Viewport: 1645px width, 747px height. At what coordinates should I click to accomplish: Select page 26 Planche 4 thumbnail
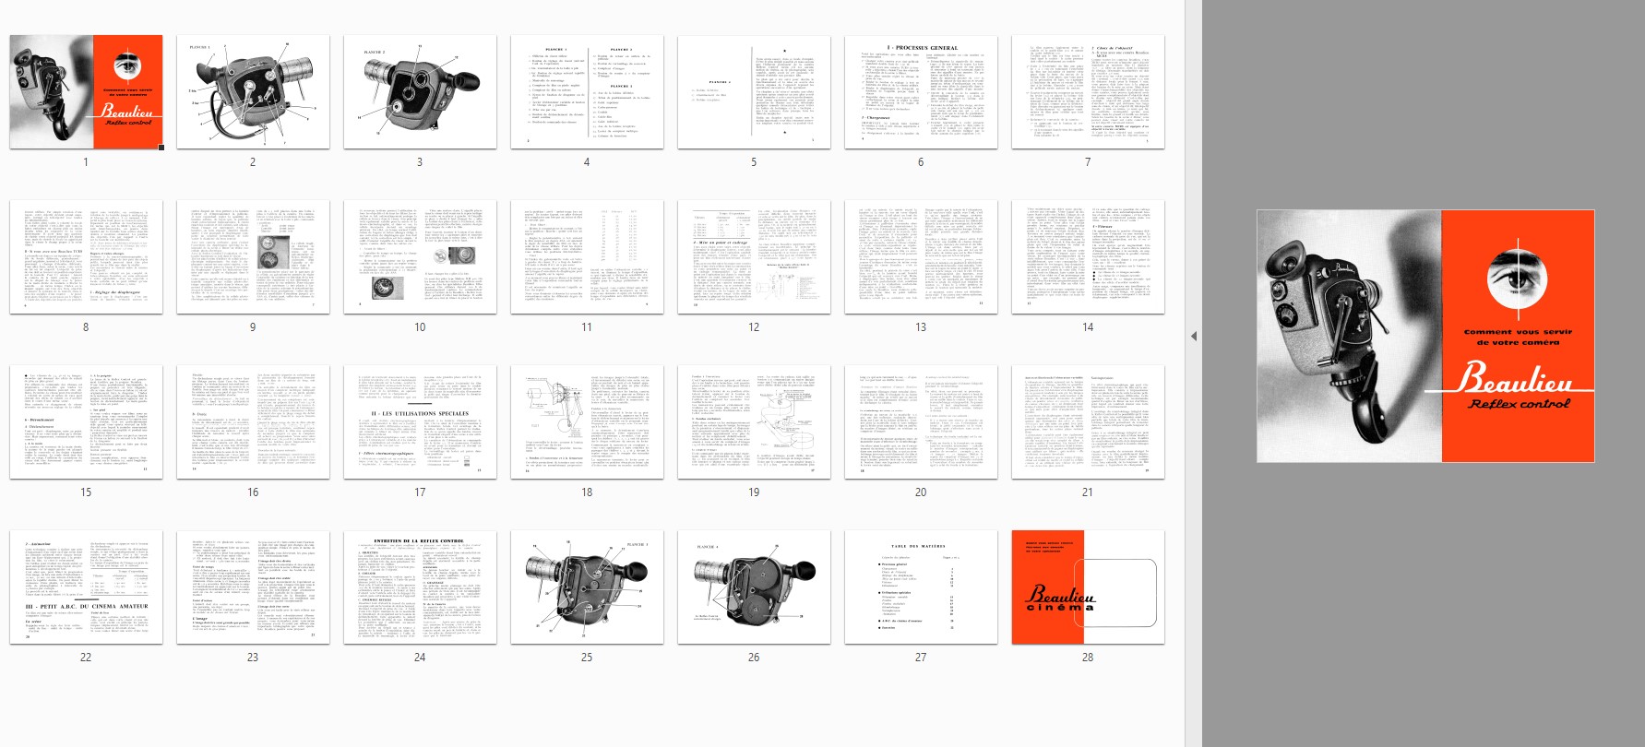coord(754,587)
